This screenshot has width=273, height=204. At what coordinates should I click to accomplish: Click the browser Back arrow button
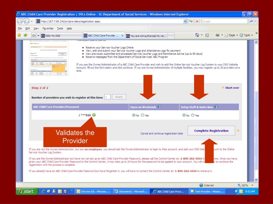(x=20, y=21)
